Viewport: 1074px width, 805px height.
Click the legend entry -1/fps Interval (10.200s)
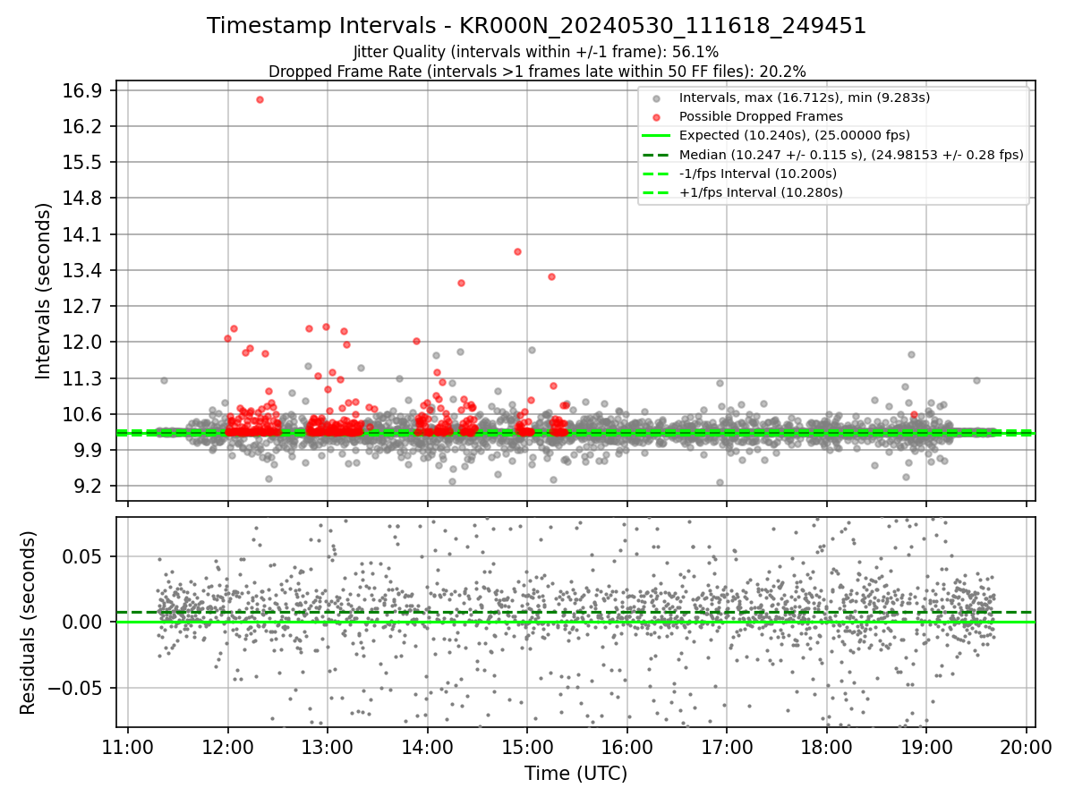click(758, 173)
